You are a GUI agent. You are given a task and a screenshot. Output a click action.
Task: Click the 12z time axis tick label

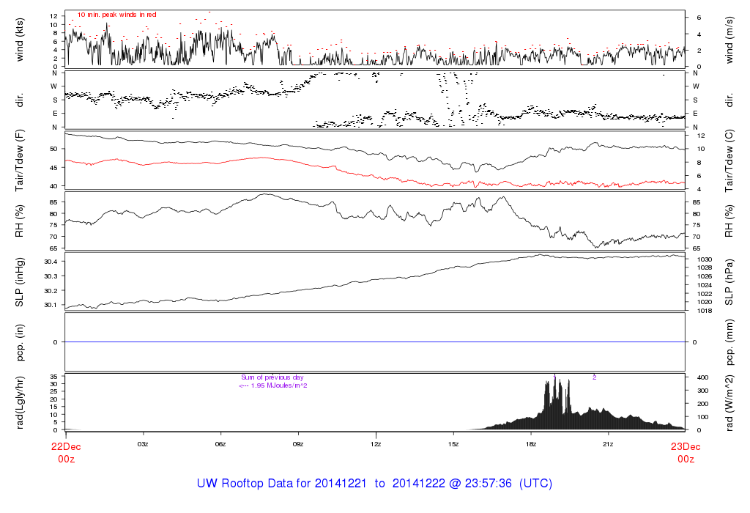tap(376, 444)
